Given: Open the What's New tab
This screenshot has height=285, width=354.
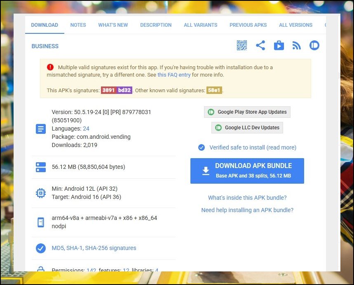Looking at the screenshot, I should click(113, 25).
